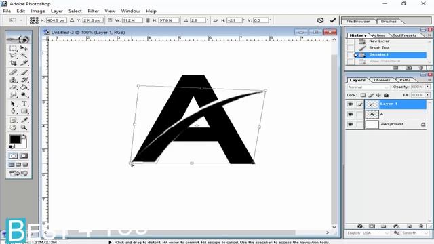Image resolution: width=434 pixels, height=244 pixels.
Task: Open the Image menu
Action: point(38,11)
